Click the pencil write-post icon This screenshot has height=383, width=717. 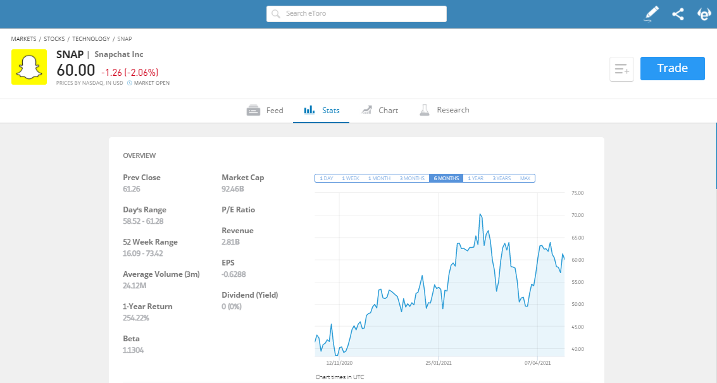coord(652,14)
